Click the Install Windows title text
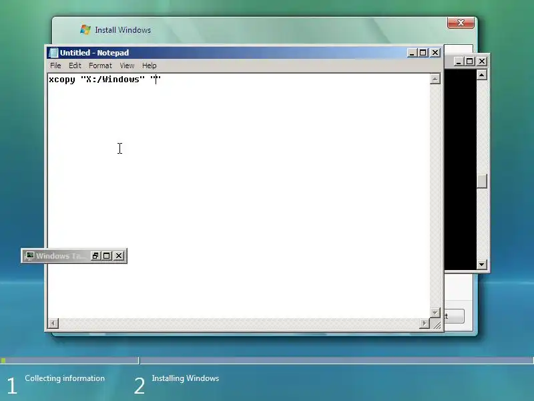534x401 pixels. (x=123, y=30)
